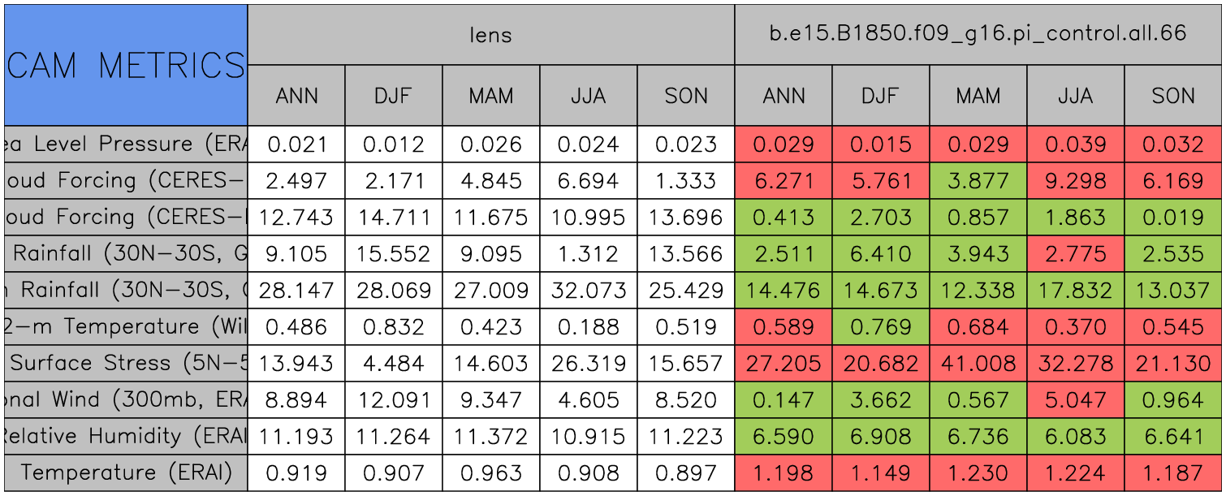Select the Temperature (ERAI) row label
This screenshot has width=1226, height=496.
126,472
